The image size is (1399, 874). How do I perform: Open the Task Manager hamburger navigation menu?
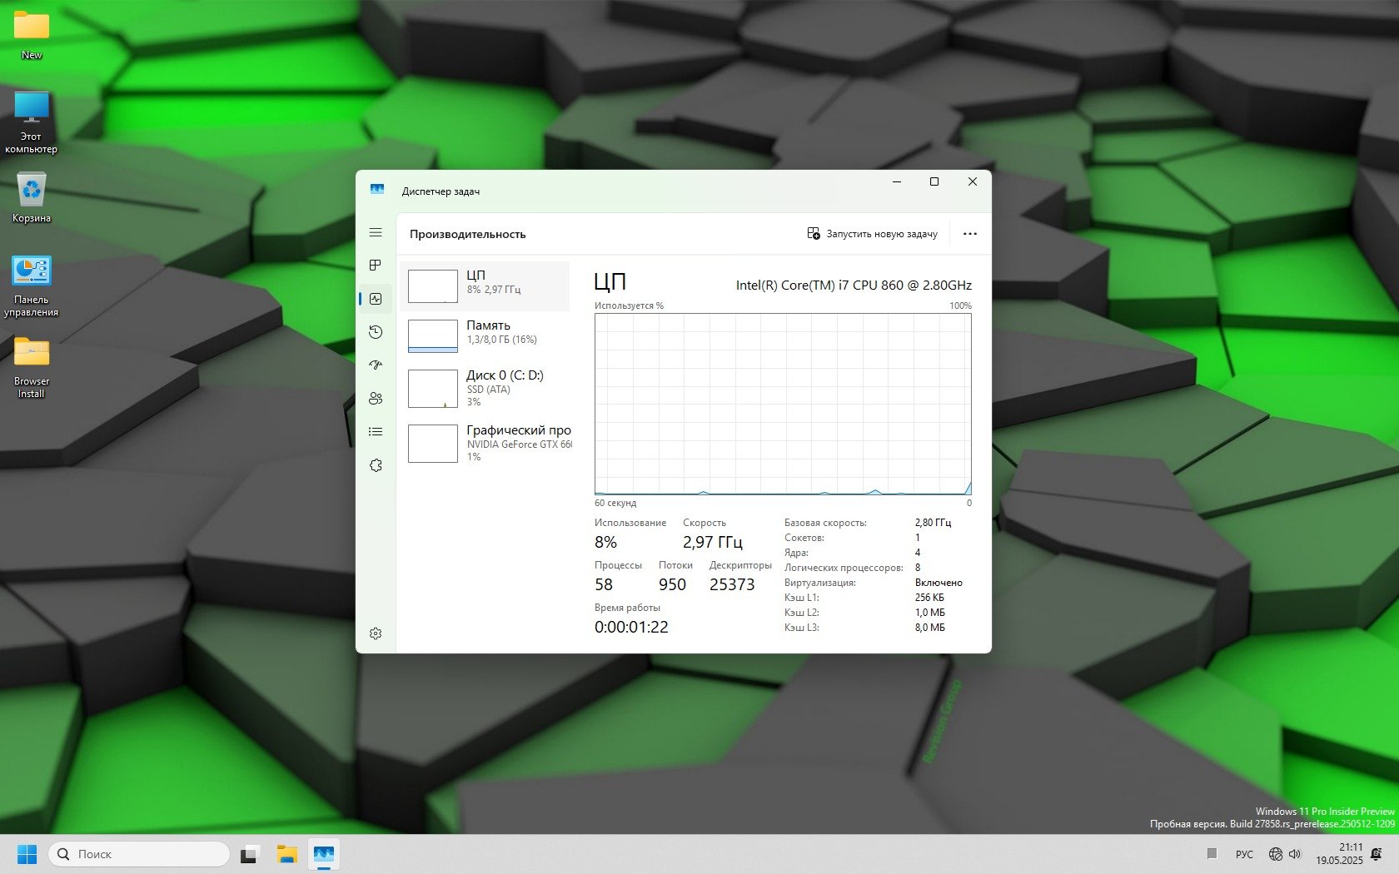(x=376, y=232)
